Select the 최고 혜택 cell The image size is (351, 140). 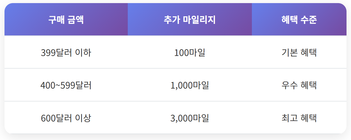(299, 118)
